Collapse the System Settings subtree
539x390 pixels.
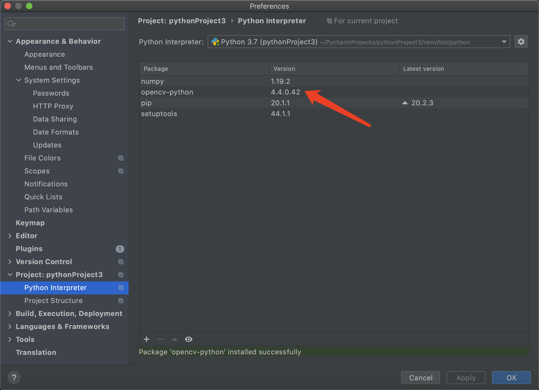coord(19,80)
